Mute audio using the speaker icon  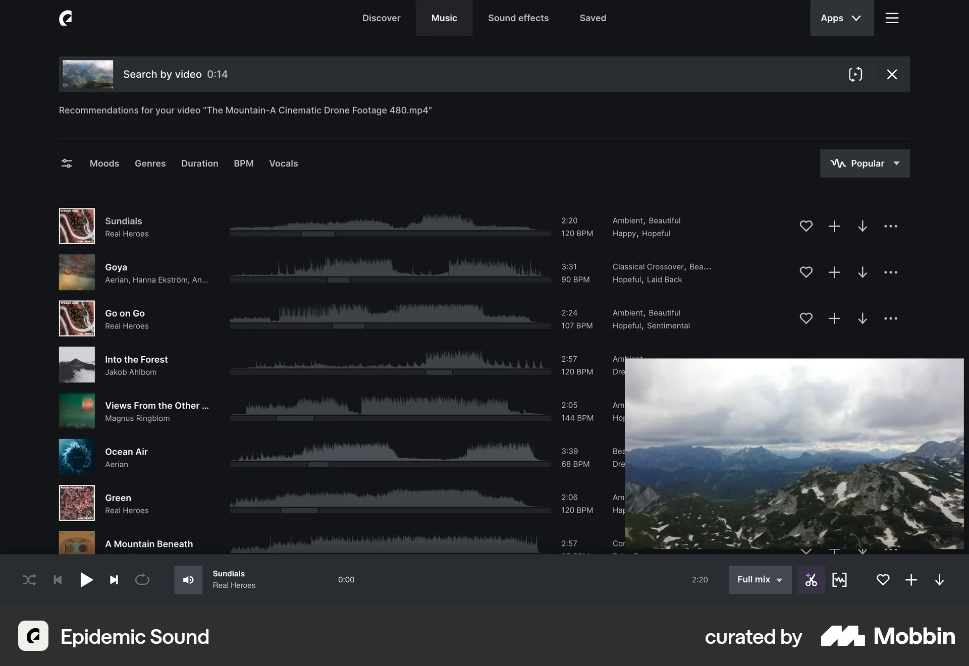(188, 580)
